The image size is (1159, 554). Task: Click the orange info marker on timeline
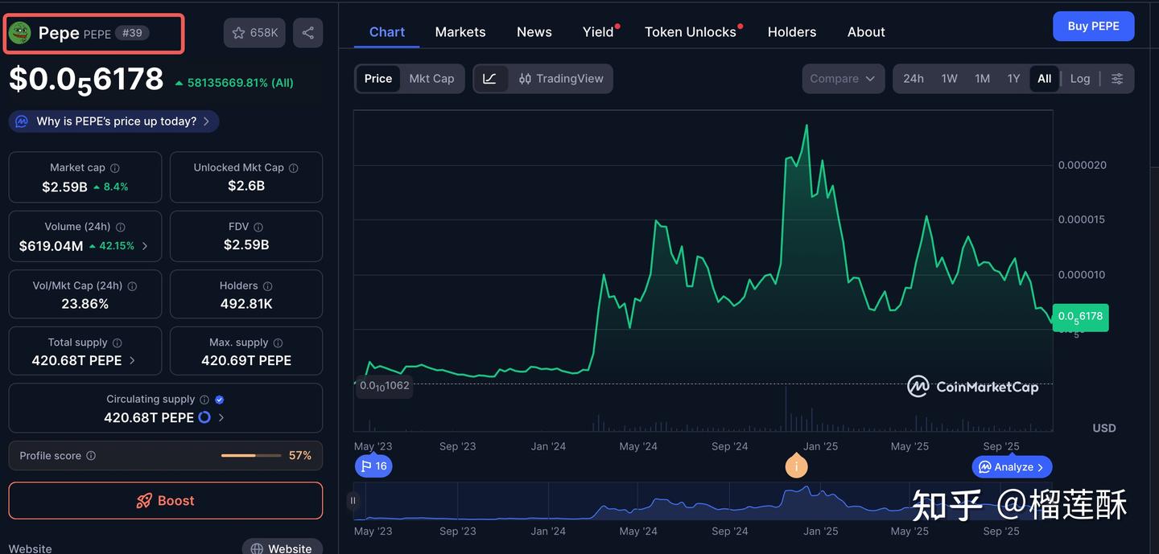(796, 466)
